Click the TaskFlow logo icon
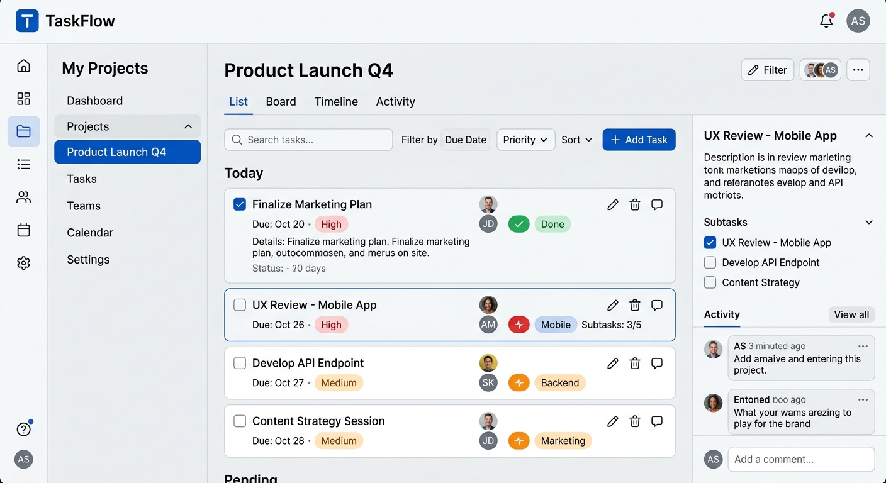 tap(27, 21)
